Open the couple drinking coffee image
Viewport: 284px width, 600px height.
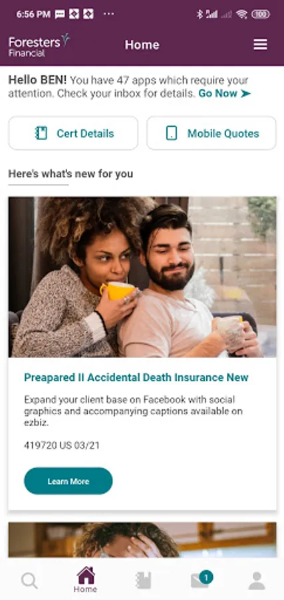142,277
